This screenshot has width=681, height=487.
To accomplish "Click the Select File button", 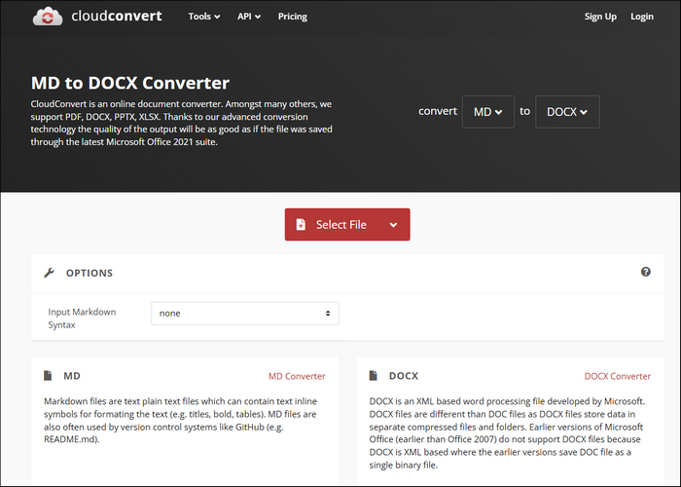I will (x=347, y=224).
